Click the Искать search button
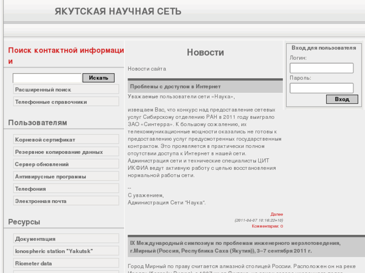The width and height of the screenshot is (365, 273). tap(98, 78)
